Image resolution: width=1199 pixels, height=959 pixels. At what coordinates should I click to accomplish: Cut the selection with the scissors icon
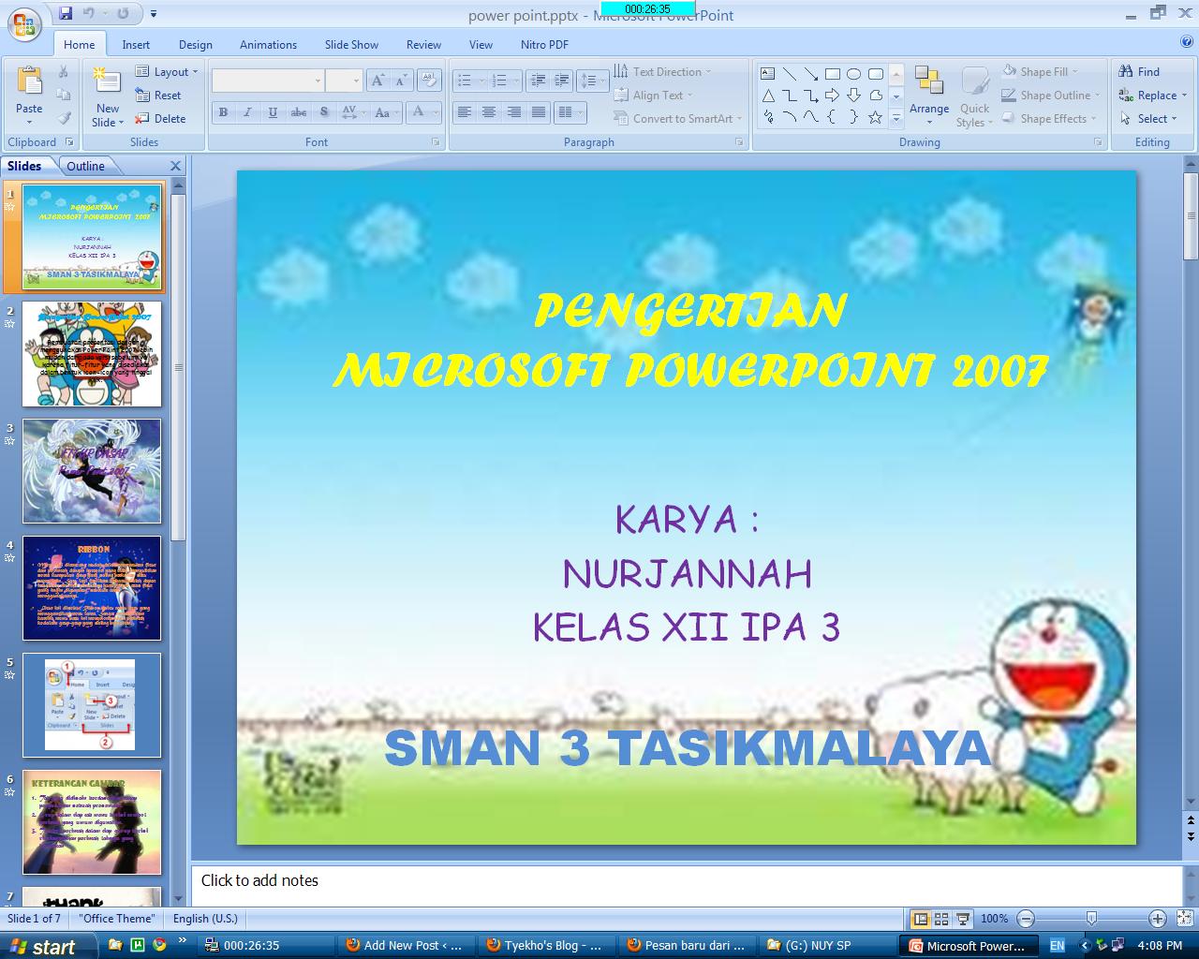pyautogui.click(x=64, y=72)
